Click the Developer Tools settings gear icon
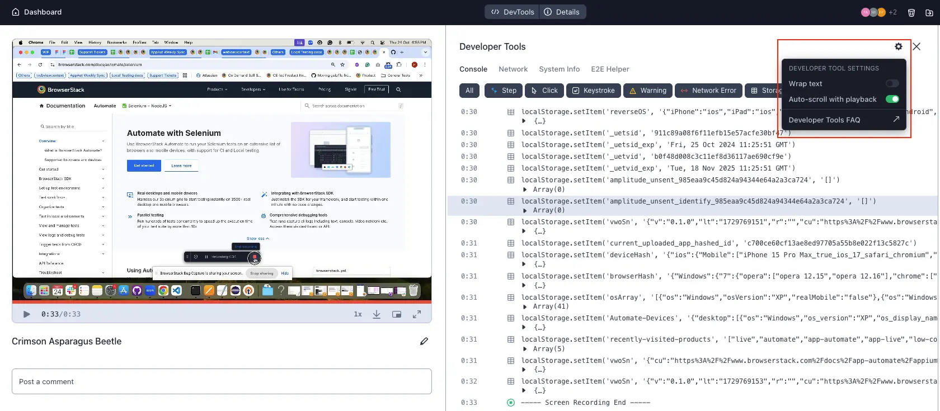This screenshot has width=940, height=411. pyautogui.click(x=899, y=46)
